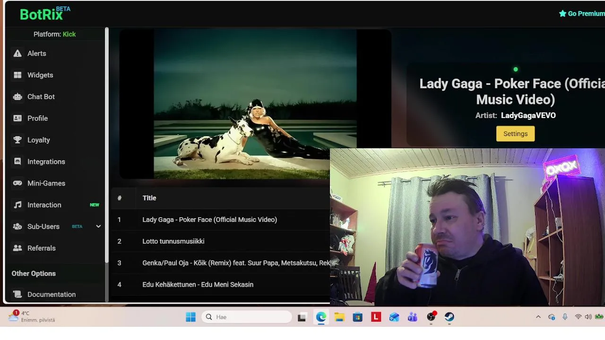
Task: Open Microsoft Teams from the taskbar
Action: pyautogui.click(x=413, y=317)
